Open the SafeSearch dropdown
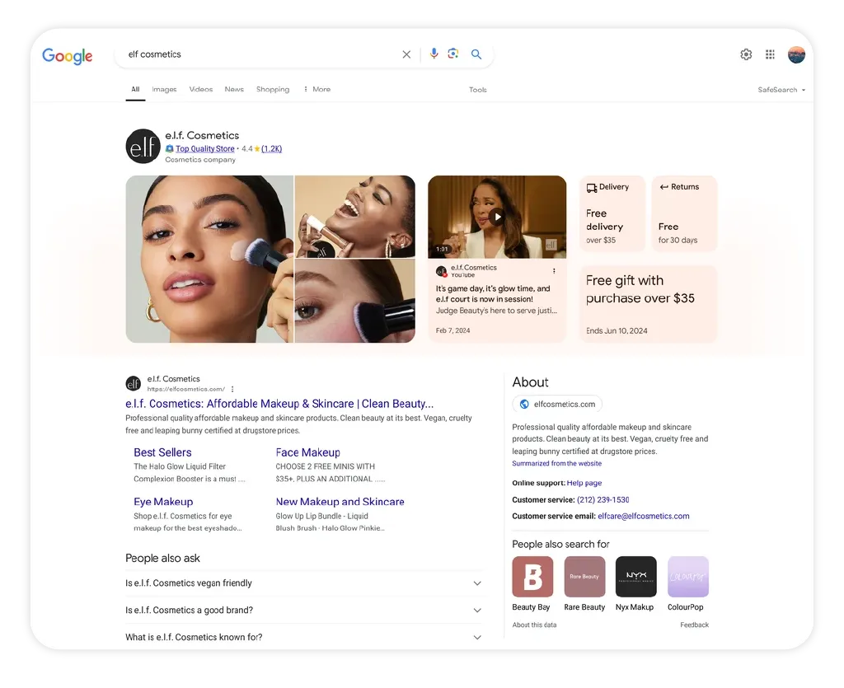The image size is (844, 688). tap(781, 90)
